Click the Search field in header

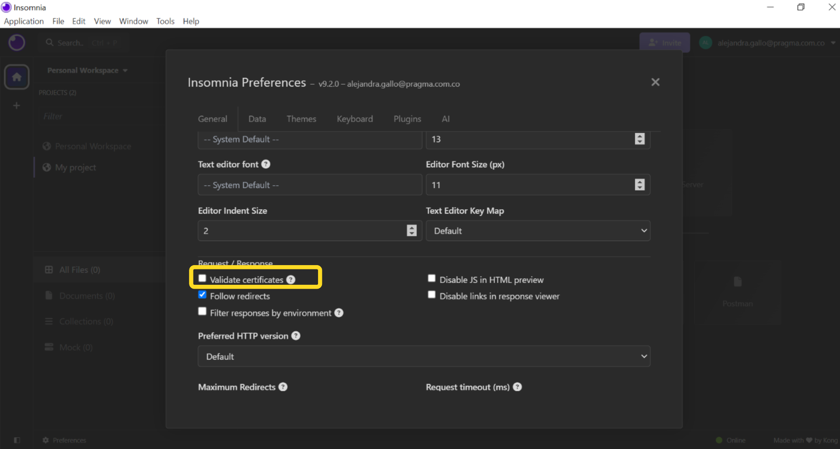pos(83,43)
